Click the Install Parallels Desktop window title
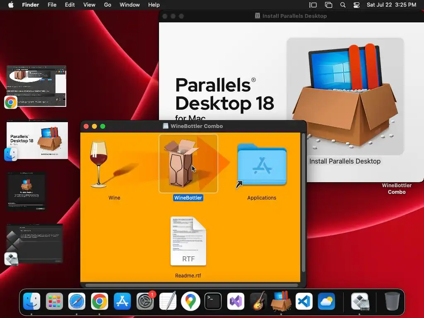424x318 pixels. [x=294, y=16]
